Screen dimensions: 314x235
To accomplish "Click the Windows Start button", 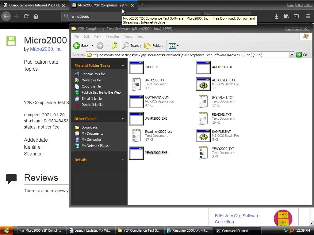I will tap(6, 231).
